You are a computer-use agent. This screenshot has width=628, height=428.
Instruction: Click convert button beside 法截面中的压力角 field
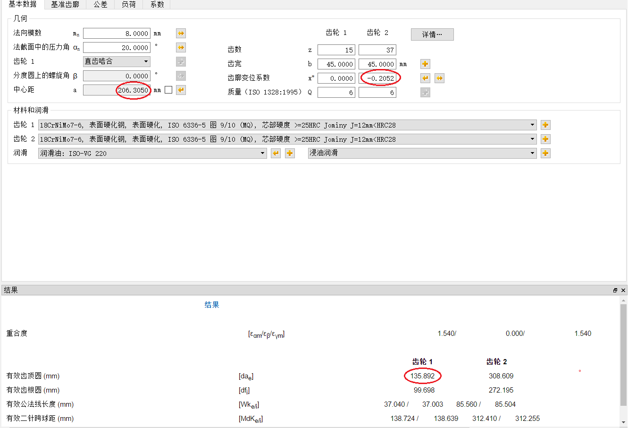point(181,48)
